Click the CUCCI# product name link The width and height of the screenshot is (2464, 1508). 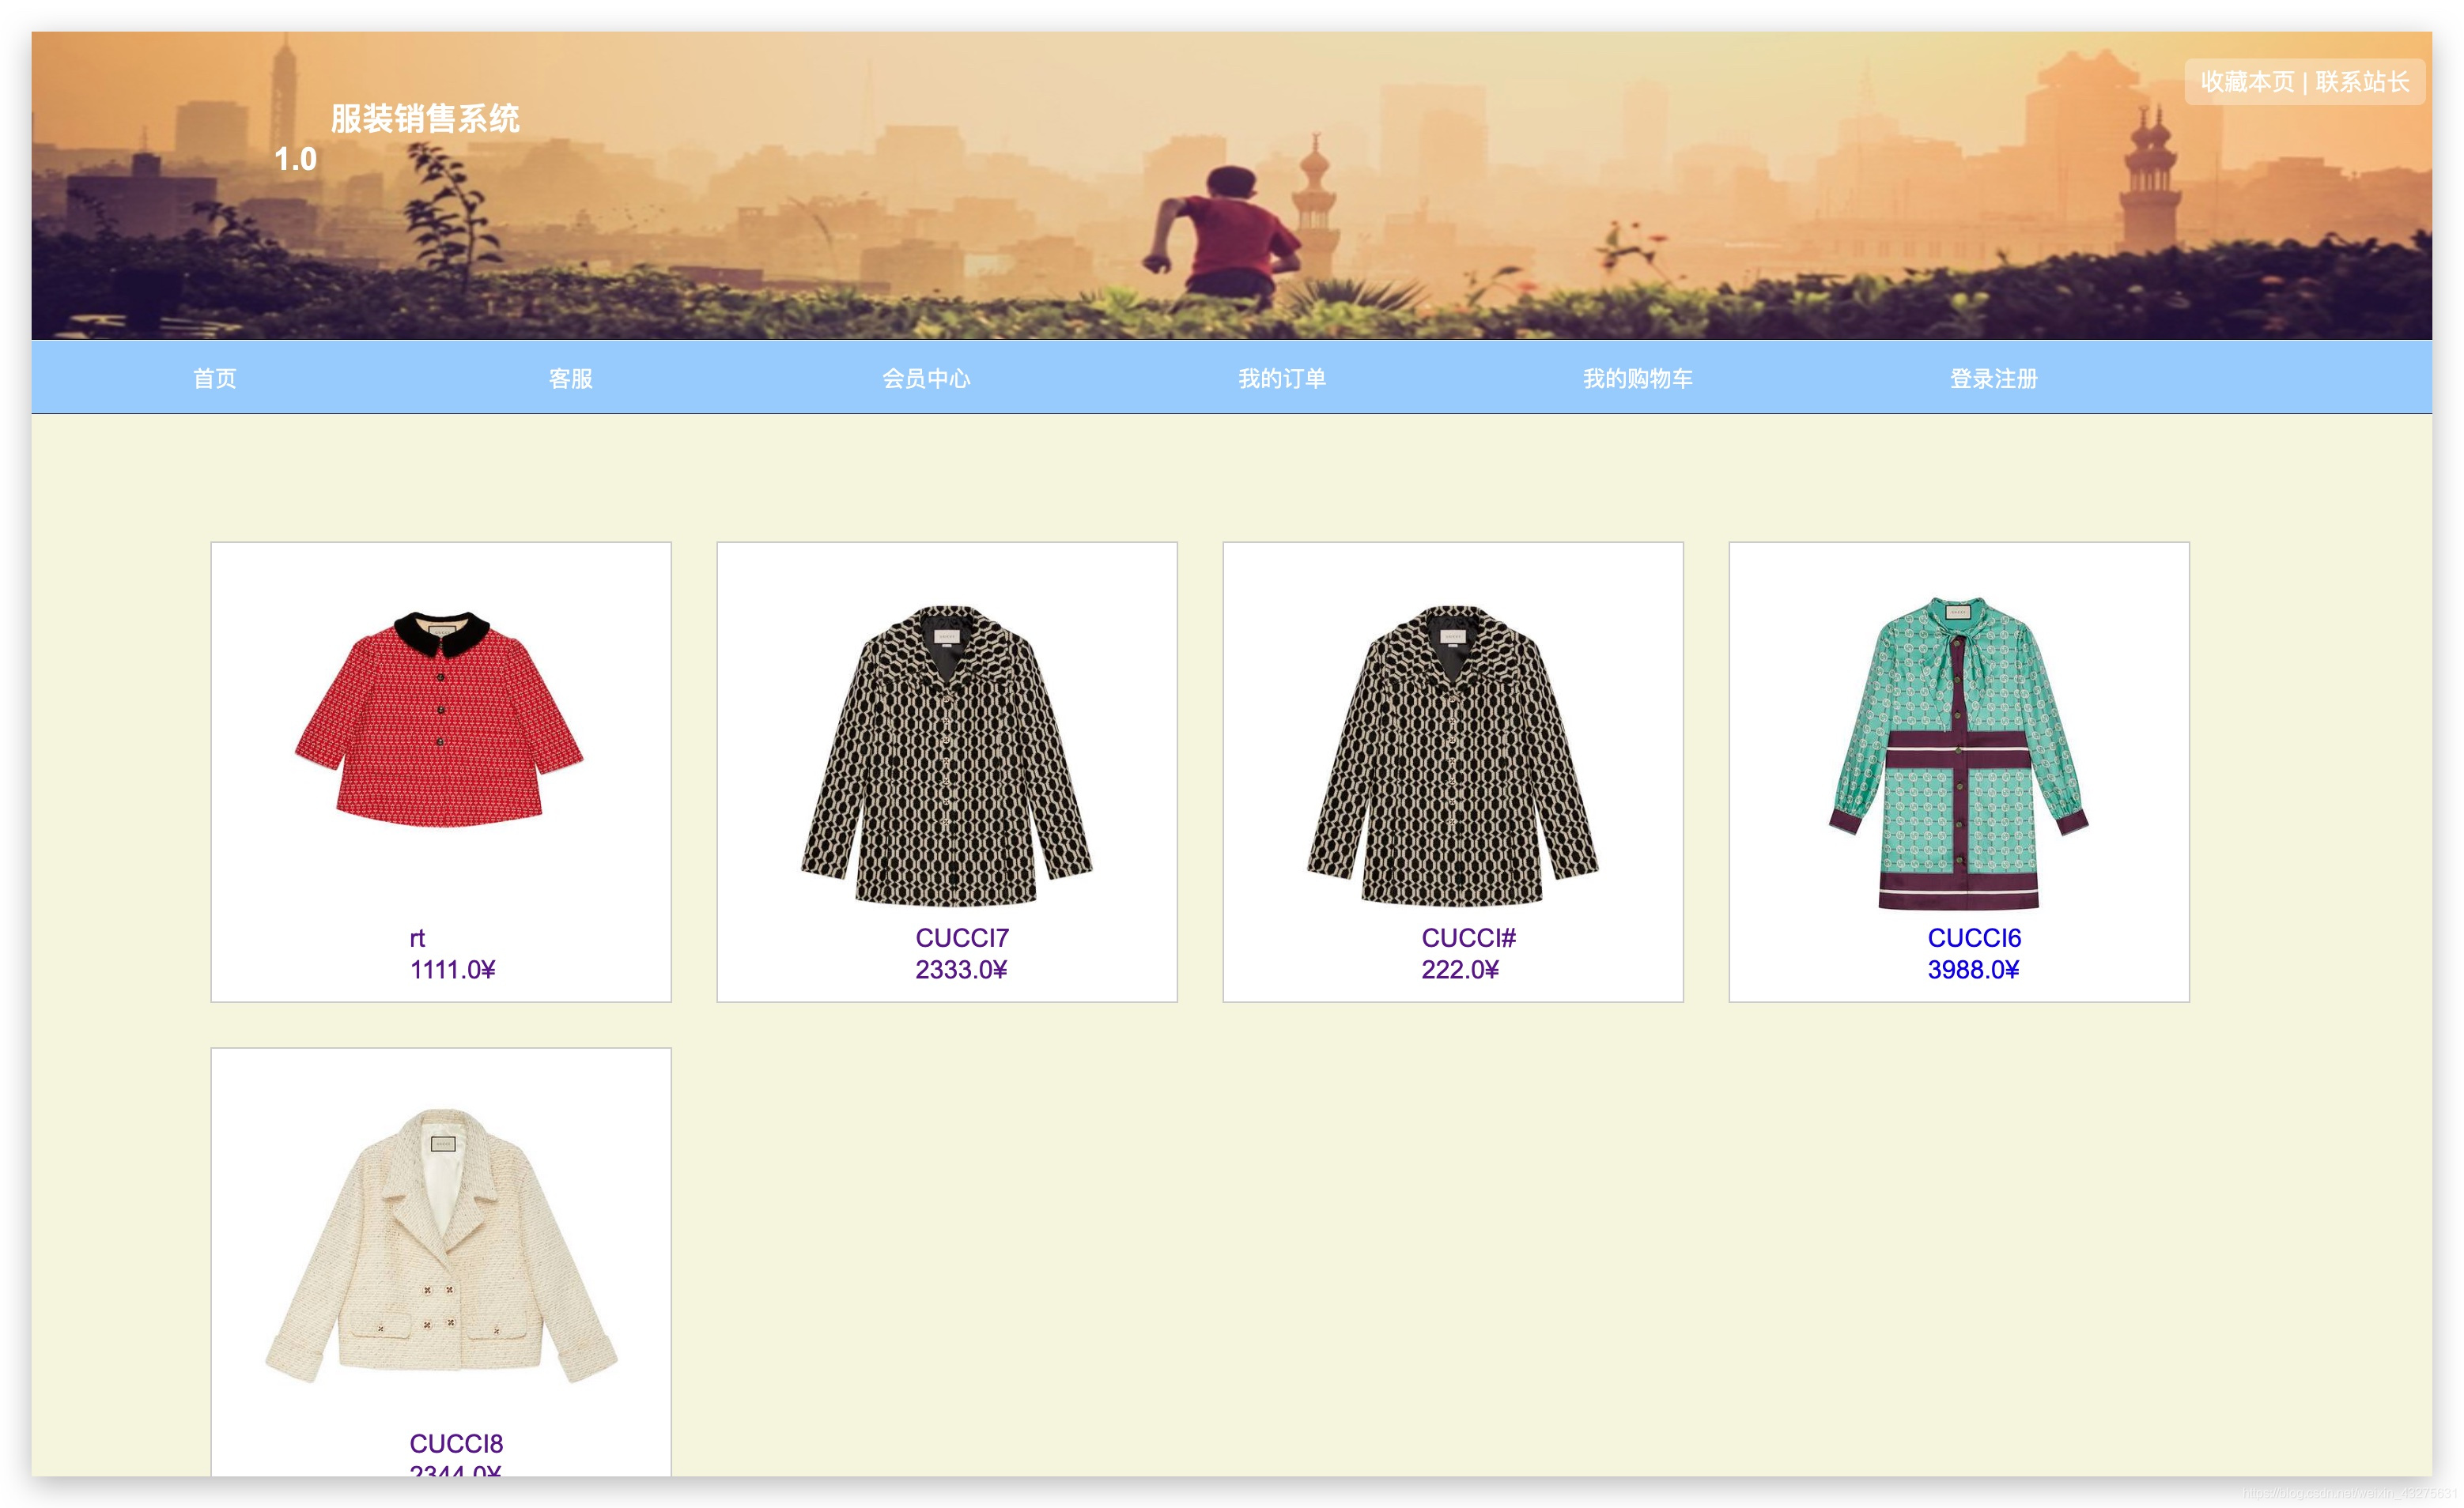pos(1468,937)
